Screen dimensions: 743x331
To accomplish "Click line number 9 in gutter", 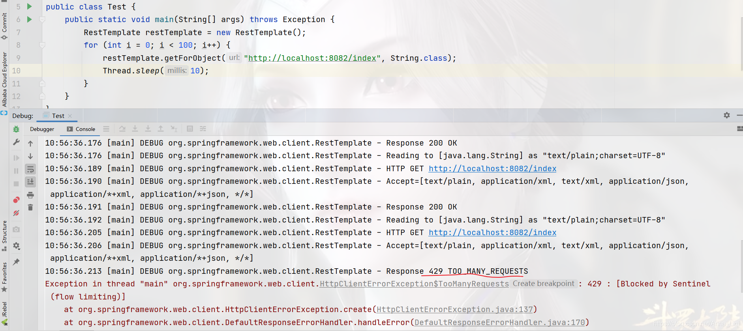I will (18, 58).
